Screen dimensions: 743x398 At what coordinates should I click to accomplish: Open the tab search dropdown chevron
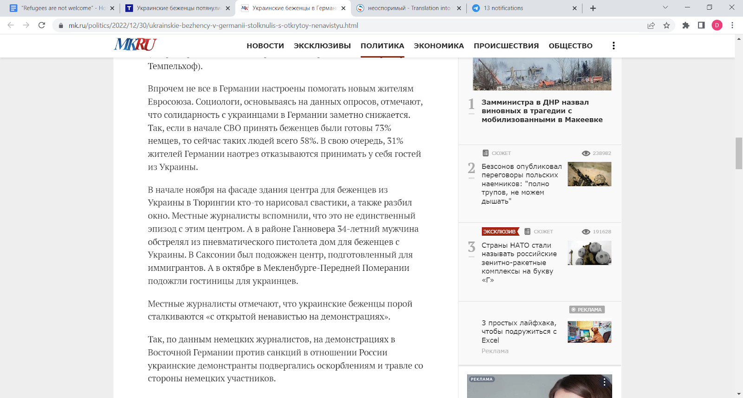point(665,7)
